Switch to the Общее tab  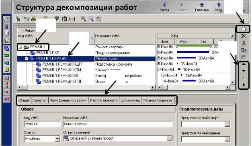[24, 100]
